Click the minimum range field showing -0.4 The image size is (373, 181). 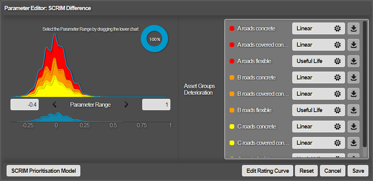coord(25,104)
